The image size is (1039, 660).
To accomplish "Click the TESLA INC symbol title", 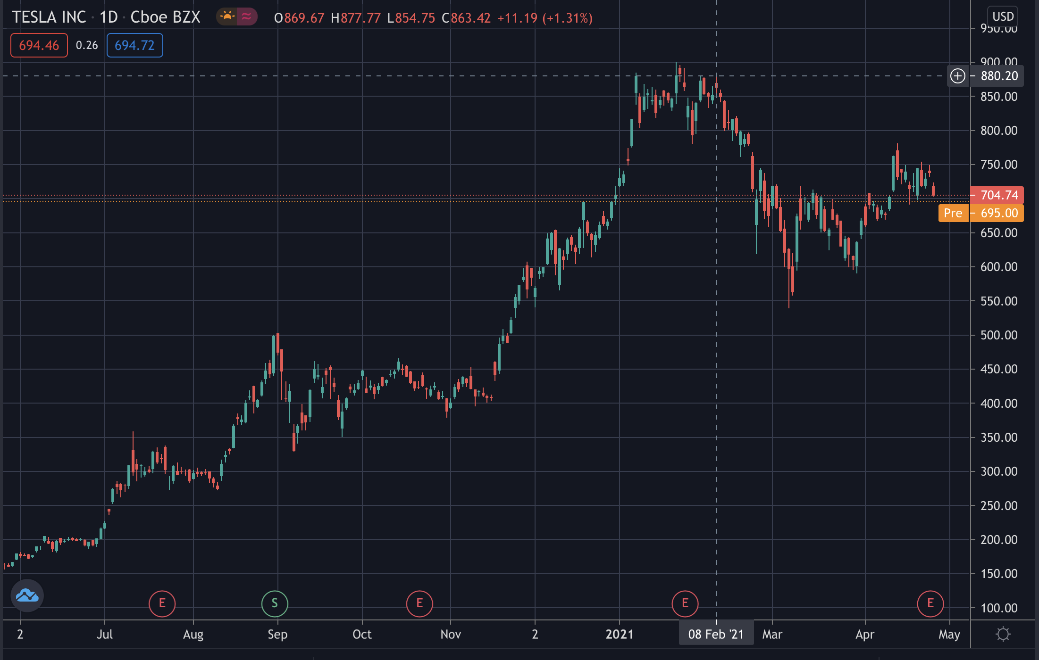I will pyautogui.click(x=49, y=17).
